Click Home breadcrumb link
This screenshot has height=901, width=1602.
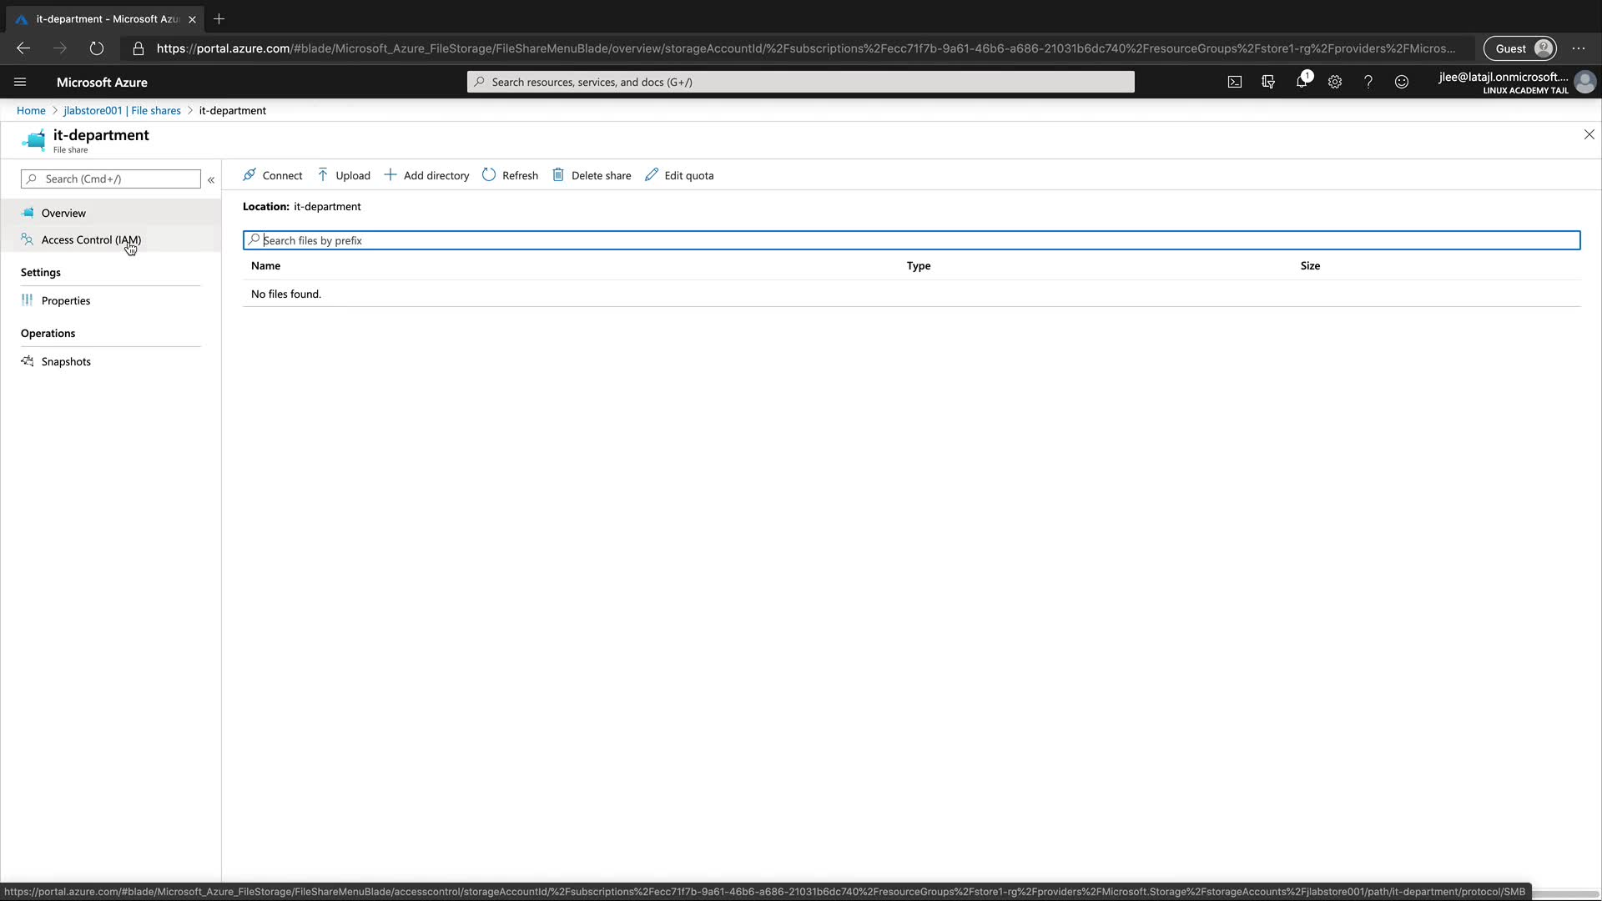coord(31,110)
